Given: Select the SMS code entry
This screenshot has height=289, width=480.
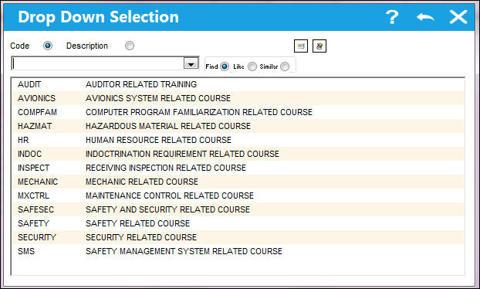Looking at the screenshot, I should click(x=26, y=251).
